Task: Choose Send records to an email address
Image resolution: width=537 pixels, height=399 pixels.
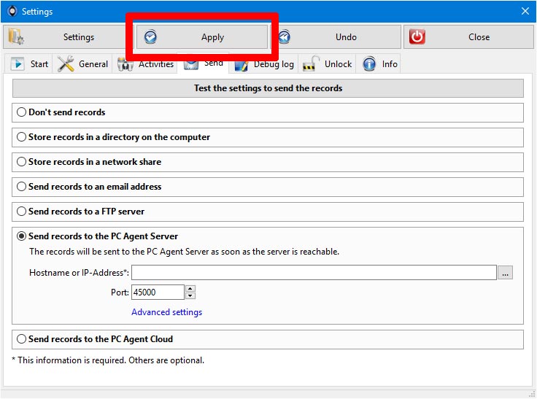Action: pyautogui.click(x=22, y=187)
